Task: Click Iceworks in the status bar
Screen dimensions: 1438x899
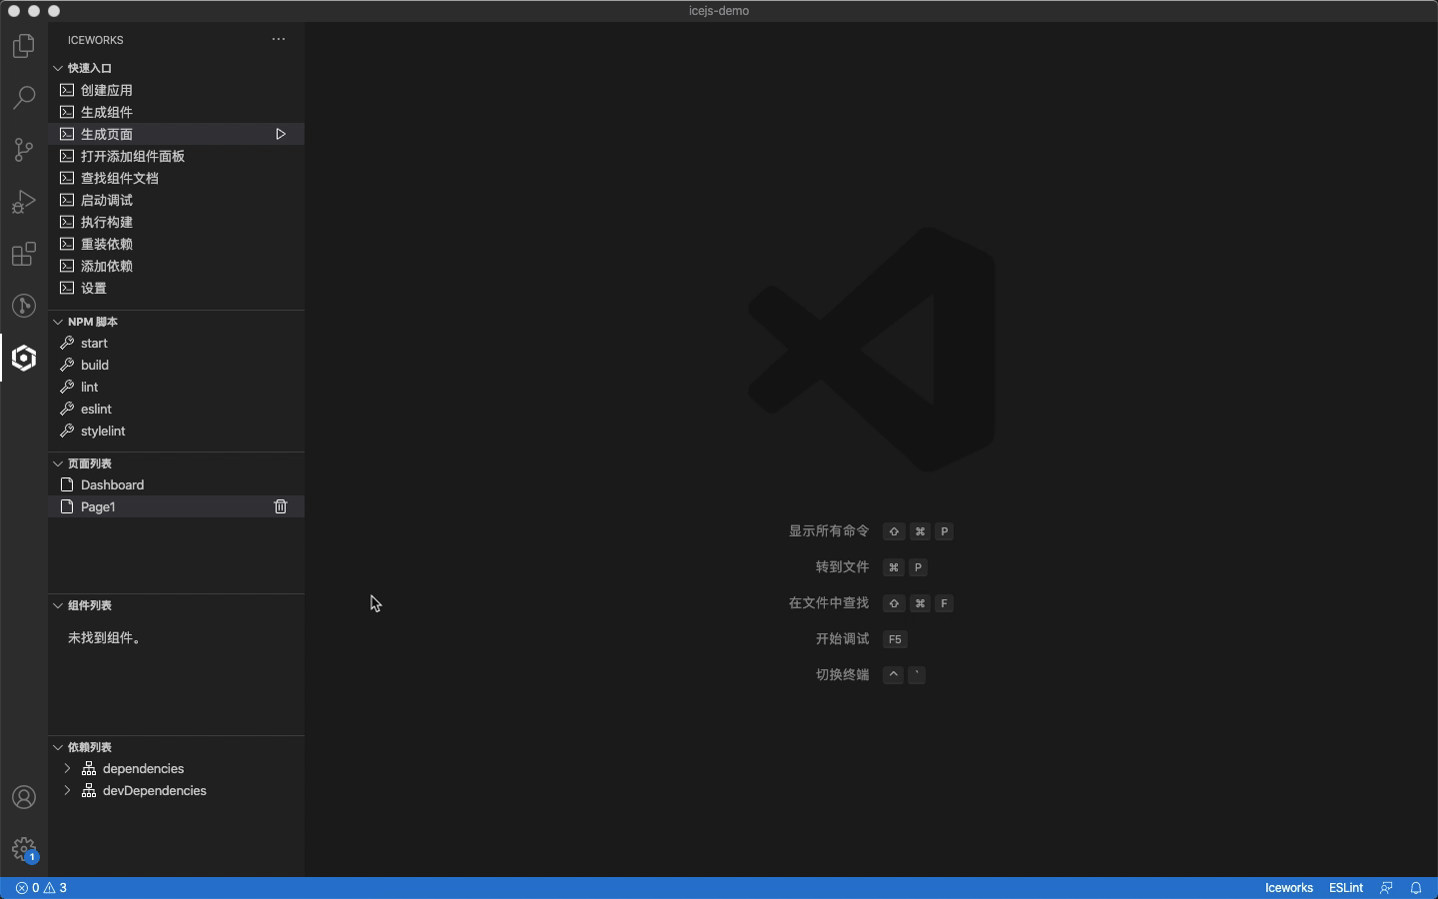Action: coord(1288,888)
